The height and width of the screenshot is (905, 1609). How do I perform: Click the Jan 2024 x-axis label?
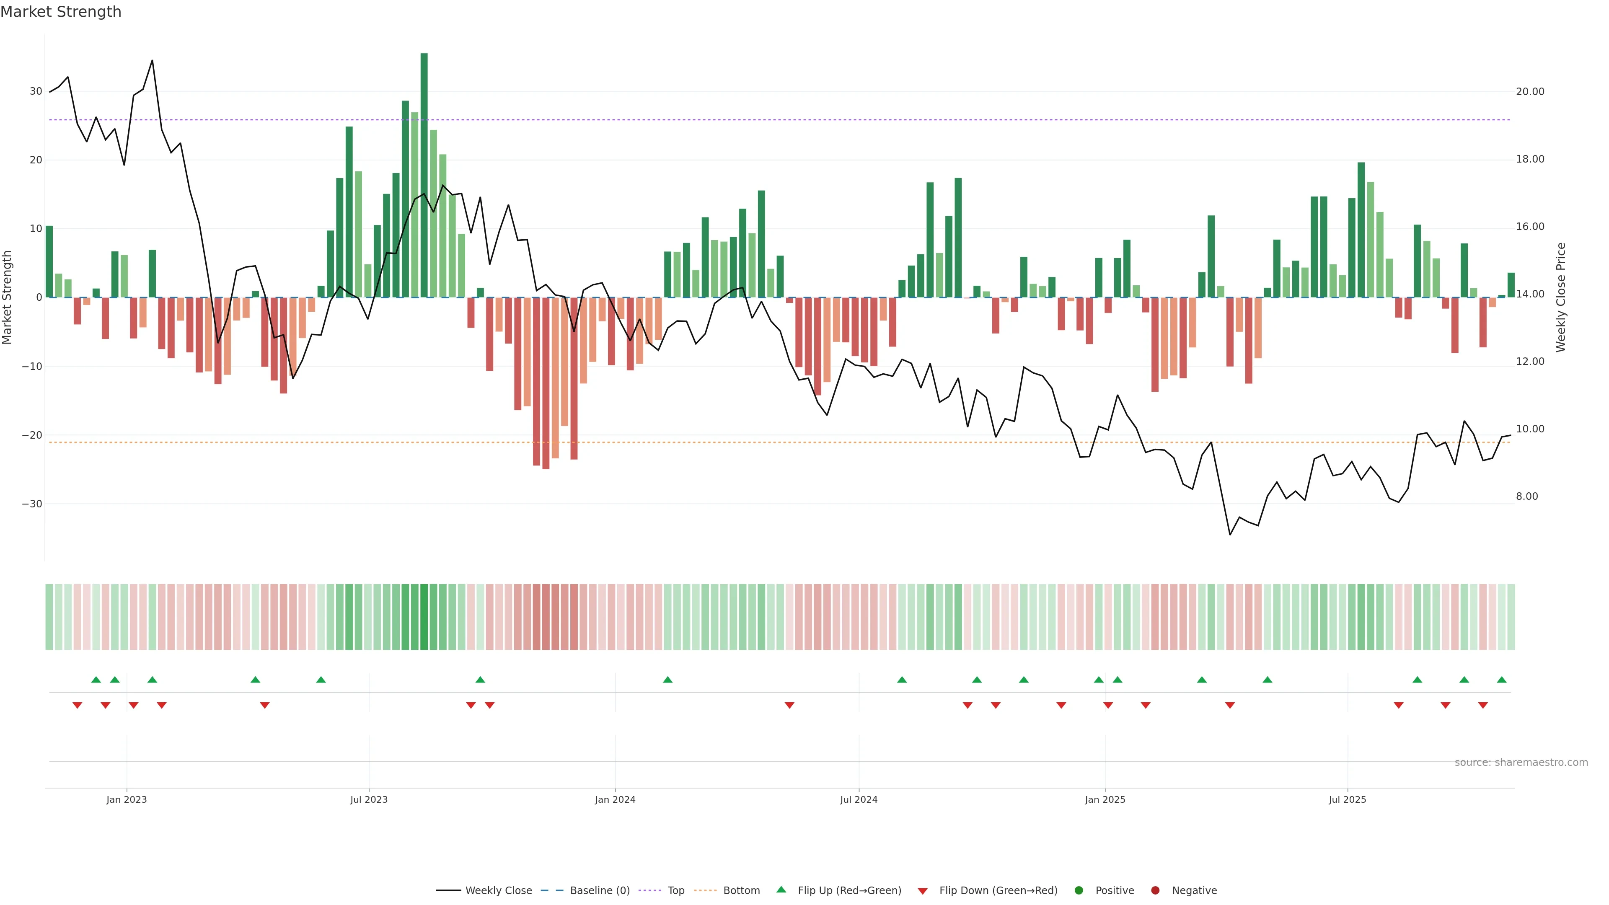(x=615, y=799)
